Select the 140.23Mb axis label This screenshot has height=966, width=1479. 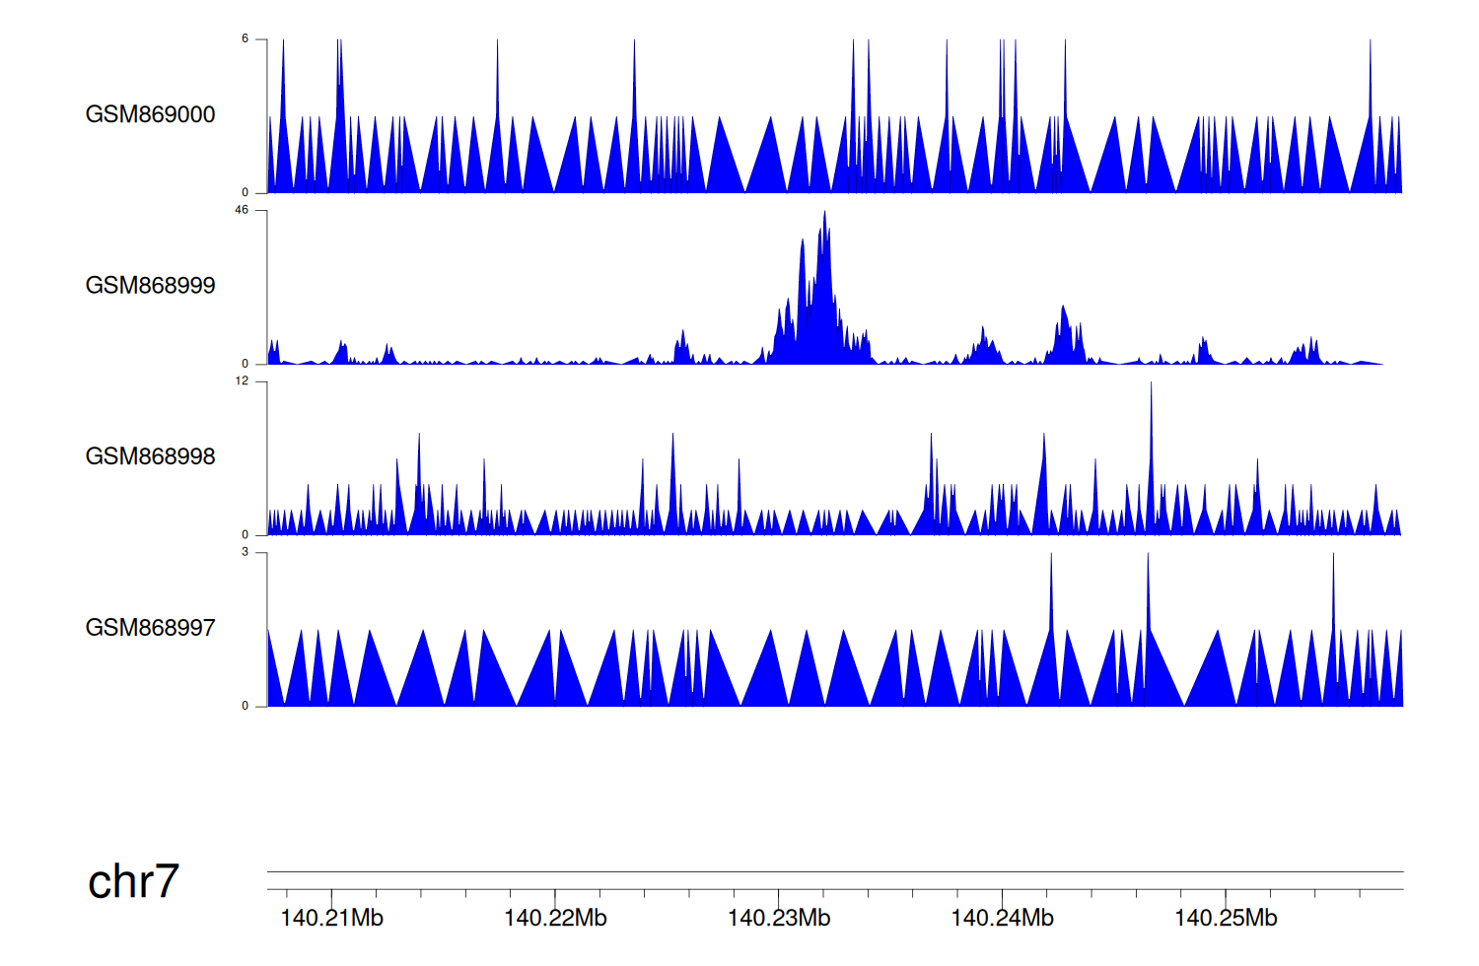click(779, 919)
